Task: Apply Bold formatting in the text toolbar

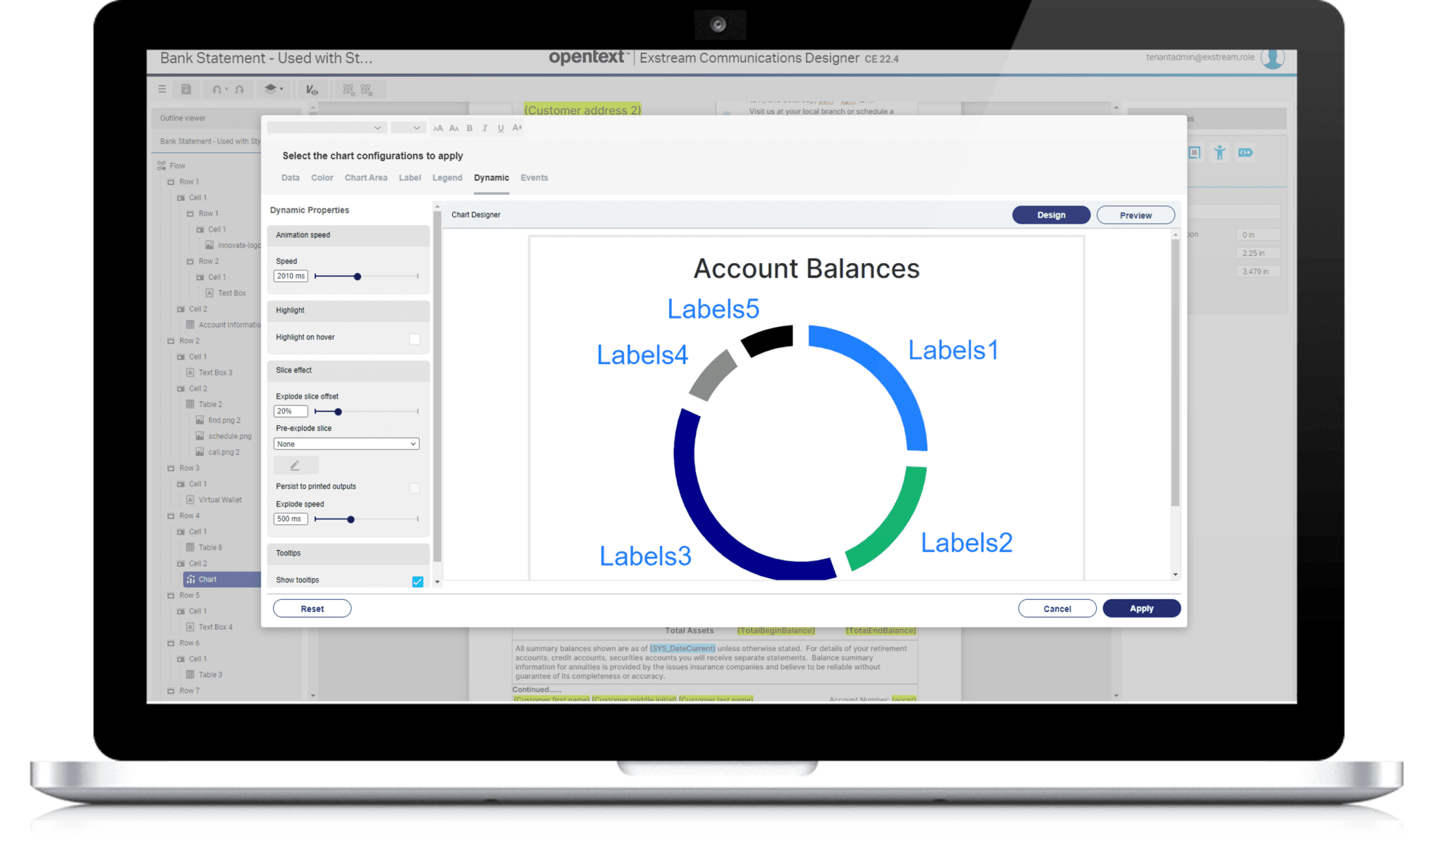Action: pyautogui.click(x=469, y=128)
